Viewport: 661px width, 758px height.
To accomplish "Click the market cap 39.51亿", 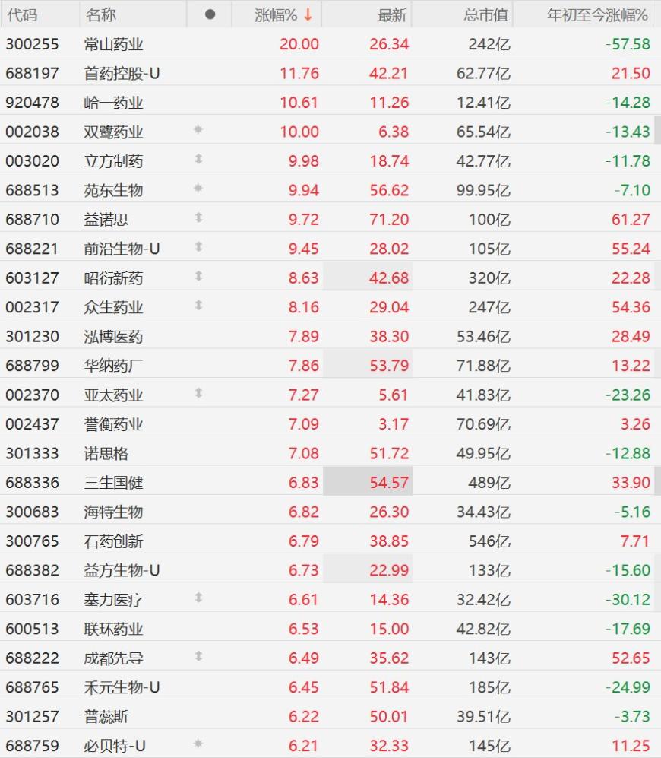I will 483,716.
